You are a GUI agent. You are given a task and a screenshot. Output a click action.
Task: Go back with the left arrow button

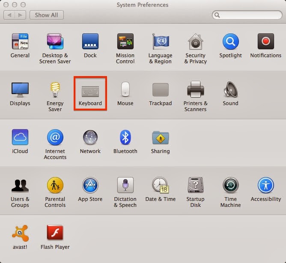pos(9,15)
